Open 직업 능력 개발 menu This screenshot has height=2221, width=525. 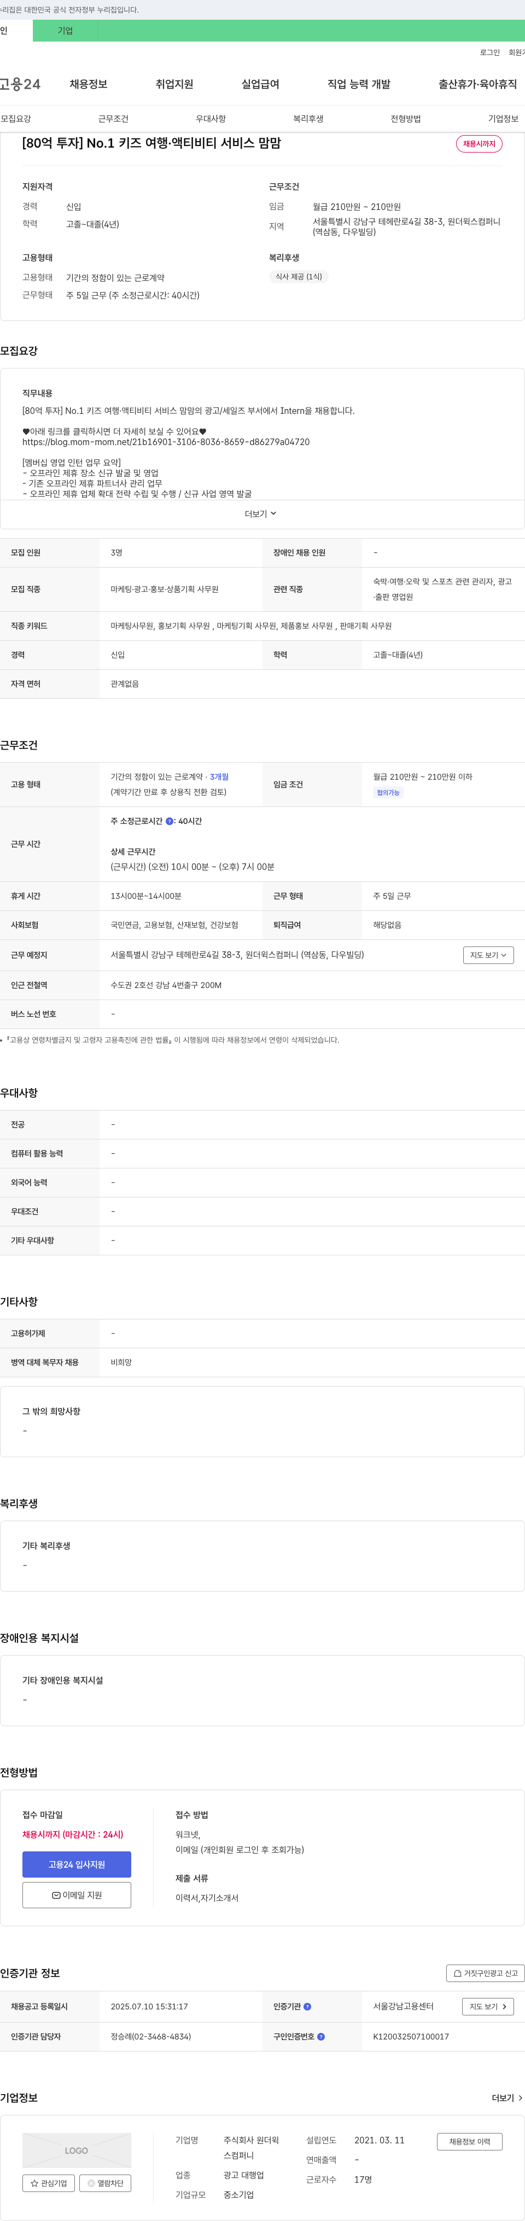(x=359, y=85)
